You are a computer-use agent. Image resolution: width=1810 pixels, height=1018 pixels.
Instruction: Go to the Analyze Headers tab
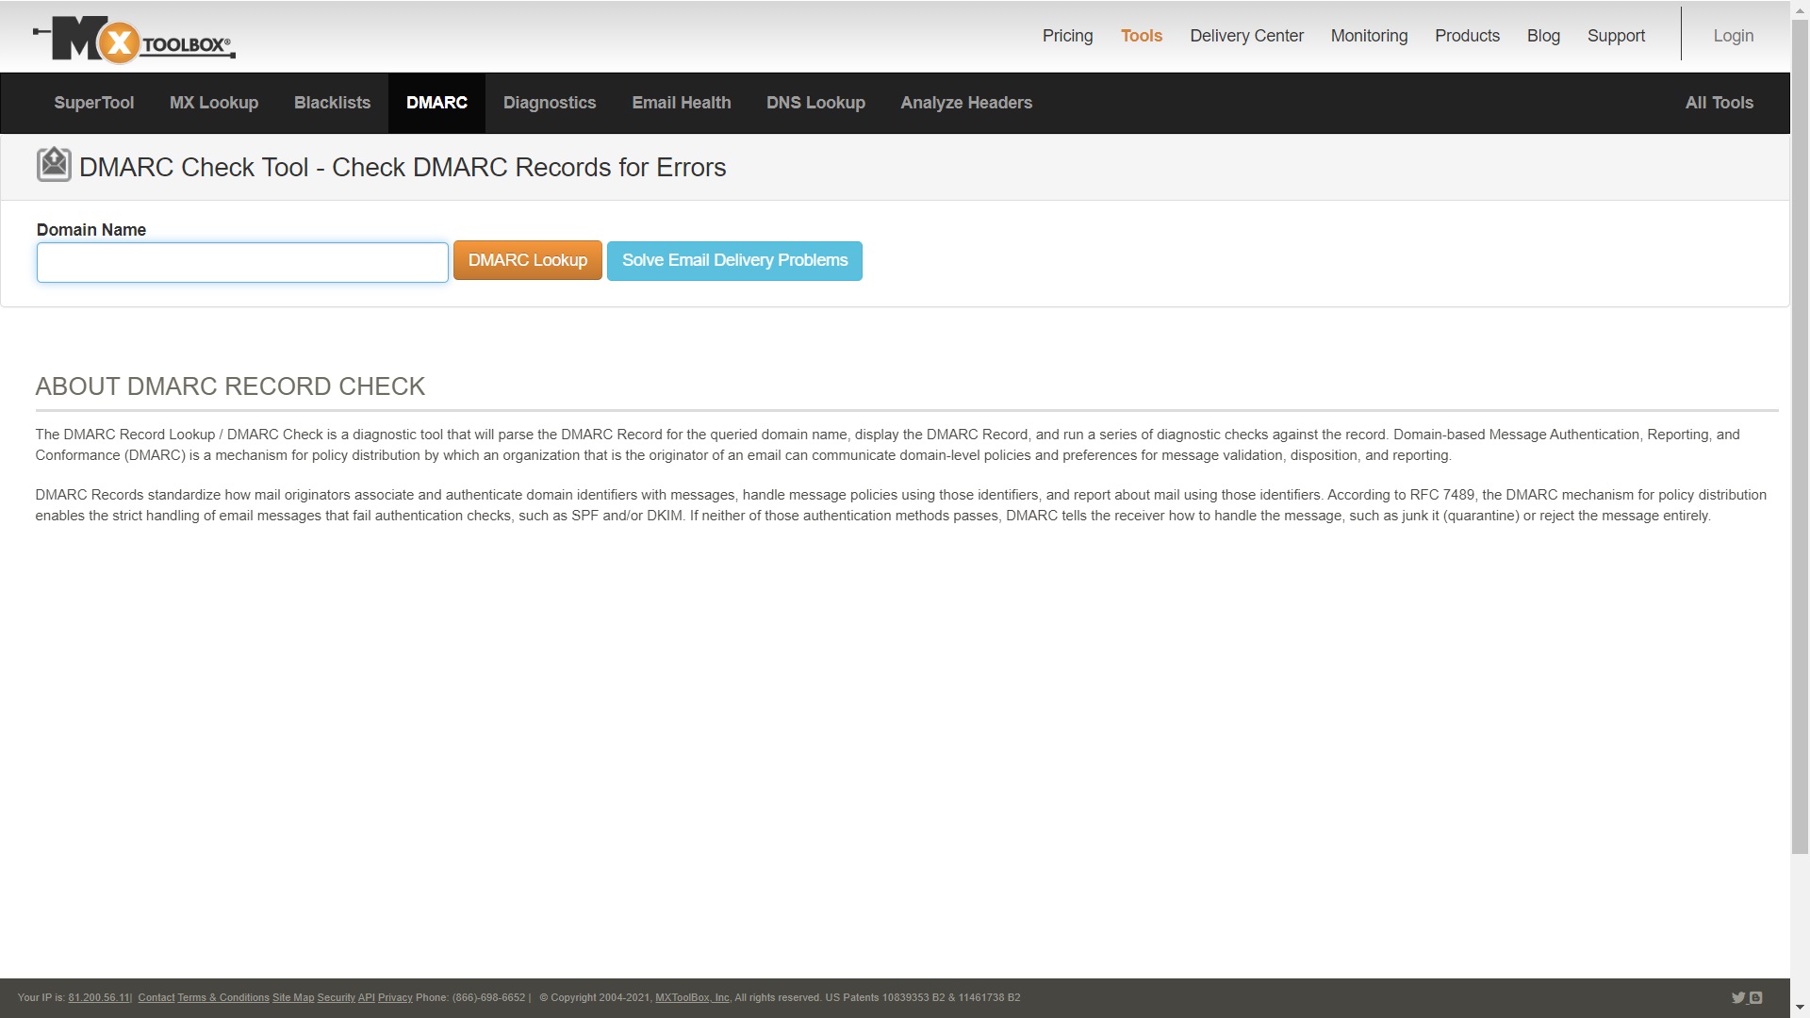coord(966,103)
